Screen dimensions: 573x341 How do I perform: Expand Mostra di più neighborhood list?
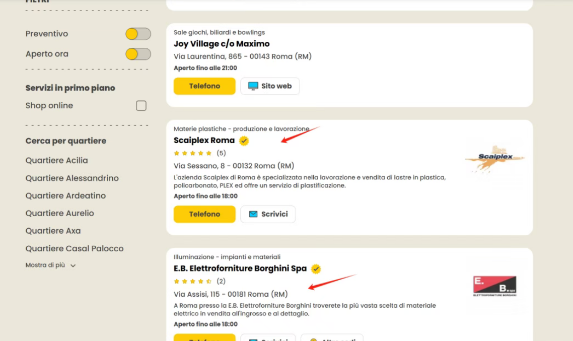point(50,265)
